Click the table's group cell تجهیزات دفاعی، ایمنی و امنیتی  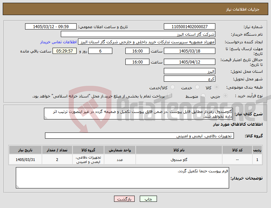pos(88,160)
